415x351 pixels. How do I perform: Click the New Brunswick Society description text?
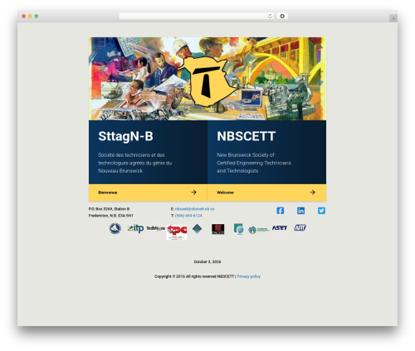254,163
